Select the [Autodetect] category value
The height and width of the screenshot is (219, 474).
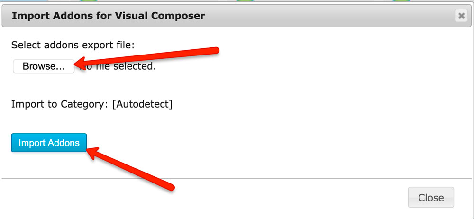[142, 104]
